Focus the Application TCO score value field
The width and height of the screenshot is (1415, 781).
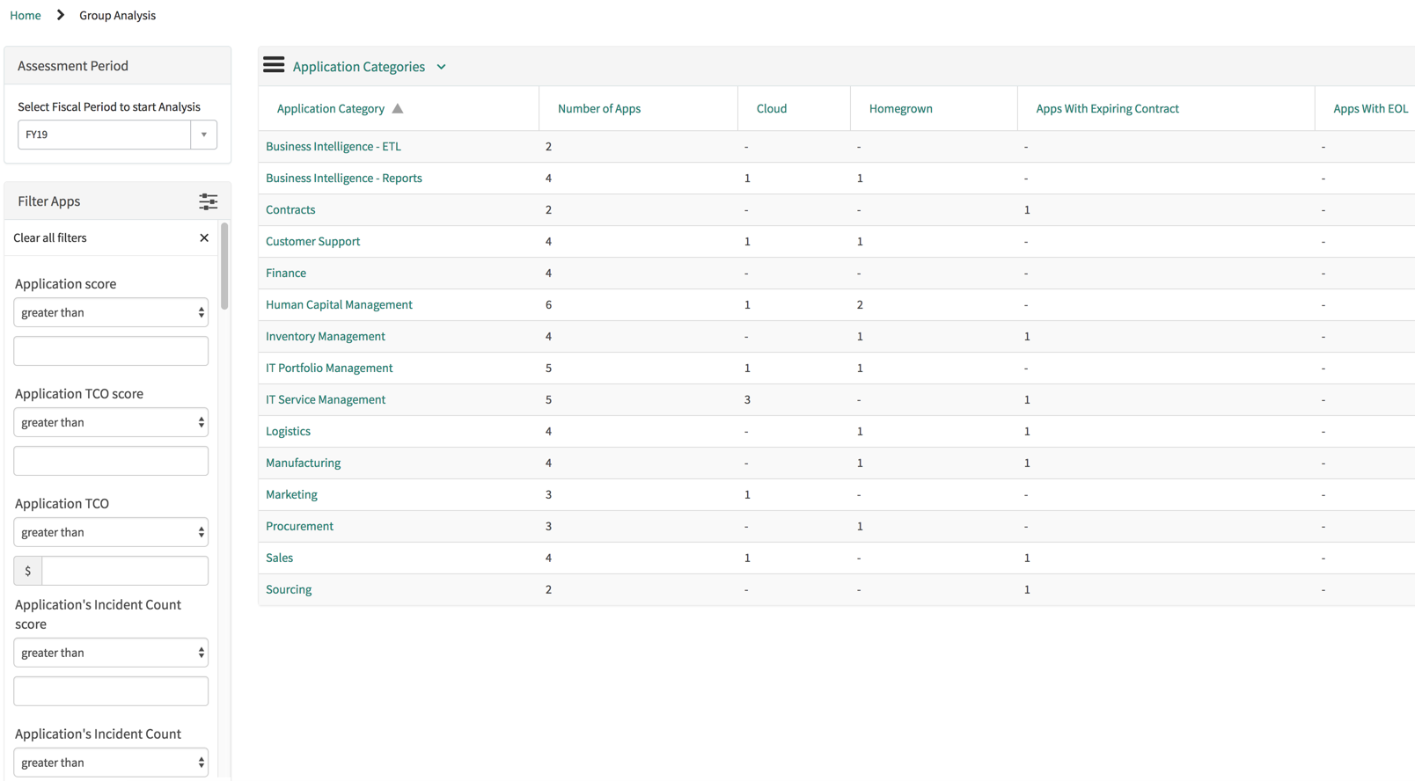pos(111,461)
